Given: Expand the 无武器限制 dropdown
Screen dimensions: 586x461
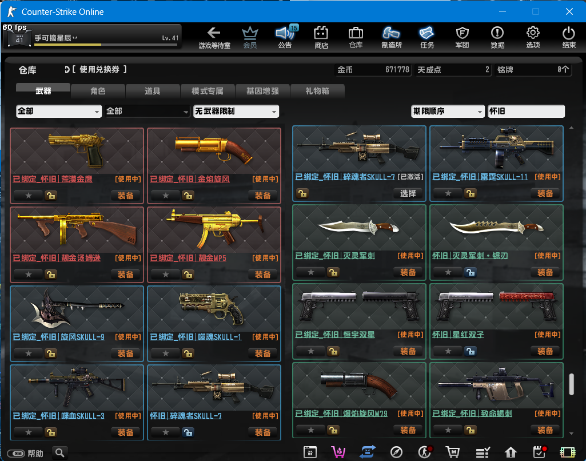Looking at the screenshot, I should pos(236,111).
